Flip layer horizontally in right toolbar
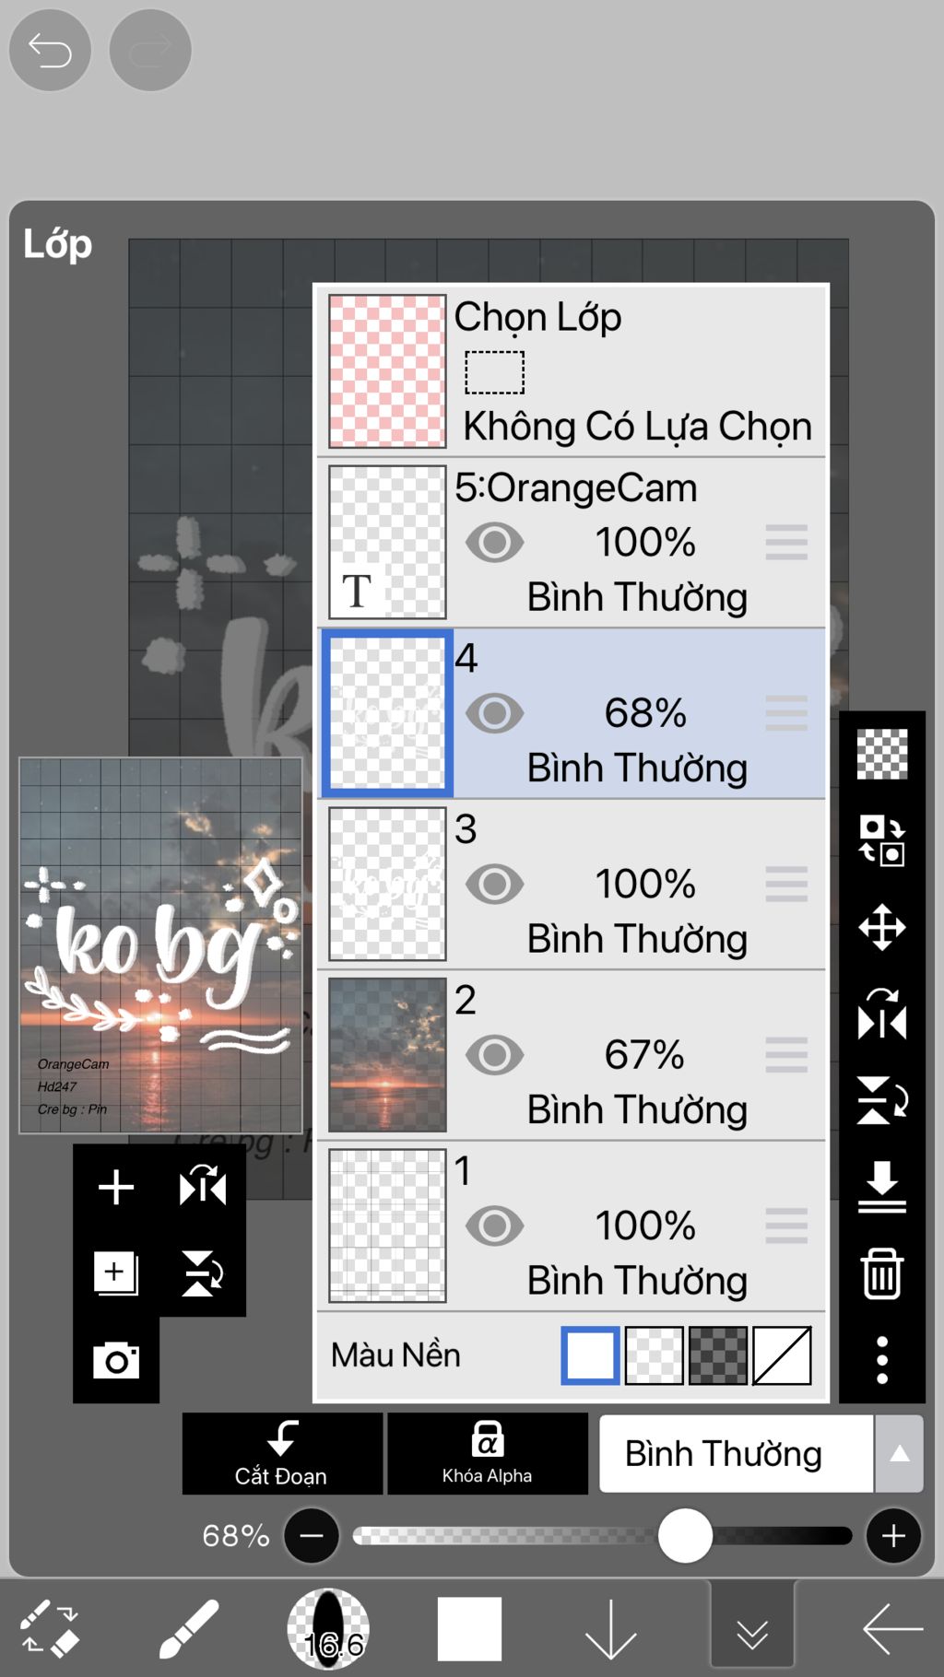944x1677 pixels. pyautogui.click(x=882, y=1014)
